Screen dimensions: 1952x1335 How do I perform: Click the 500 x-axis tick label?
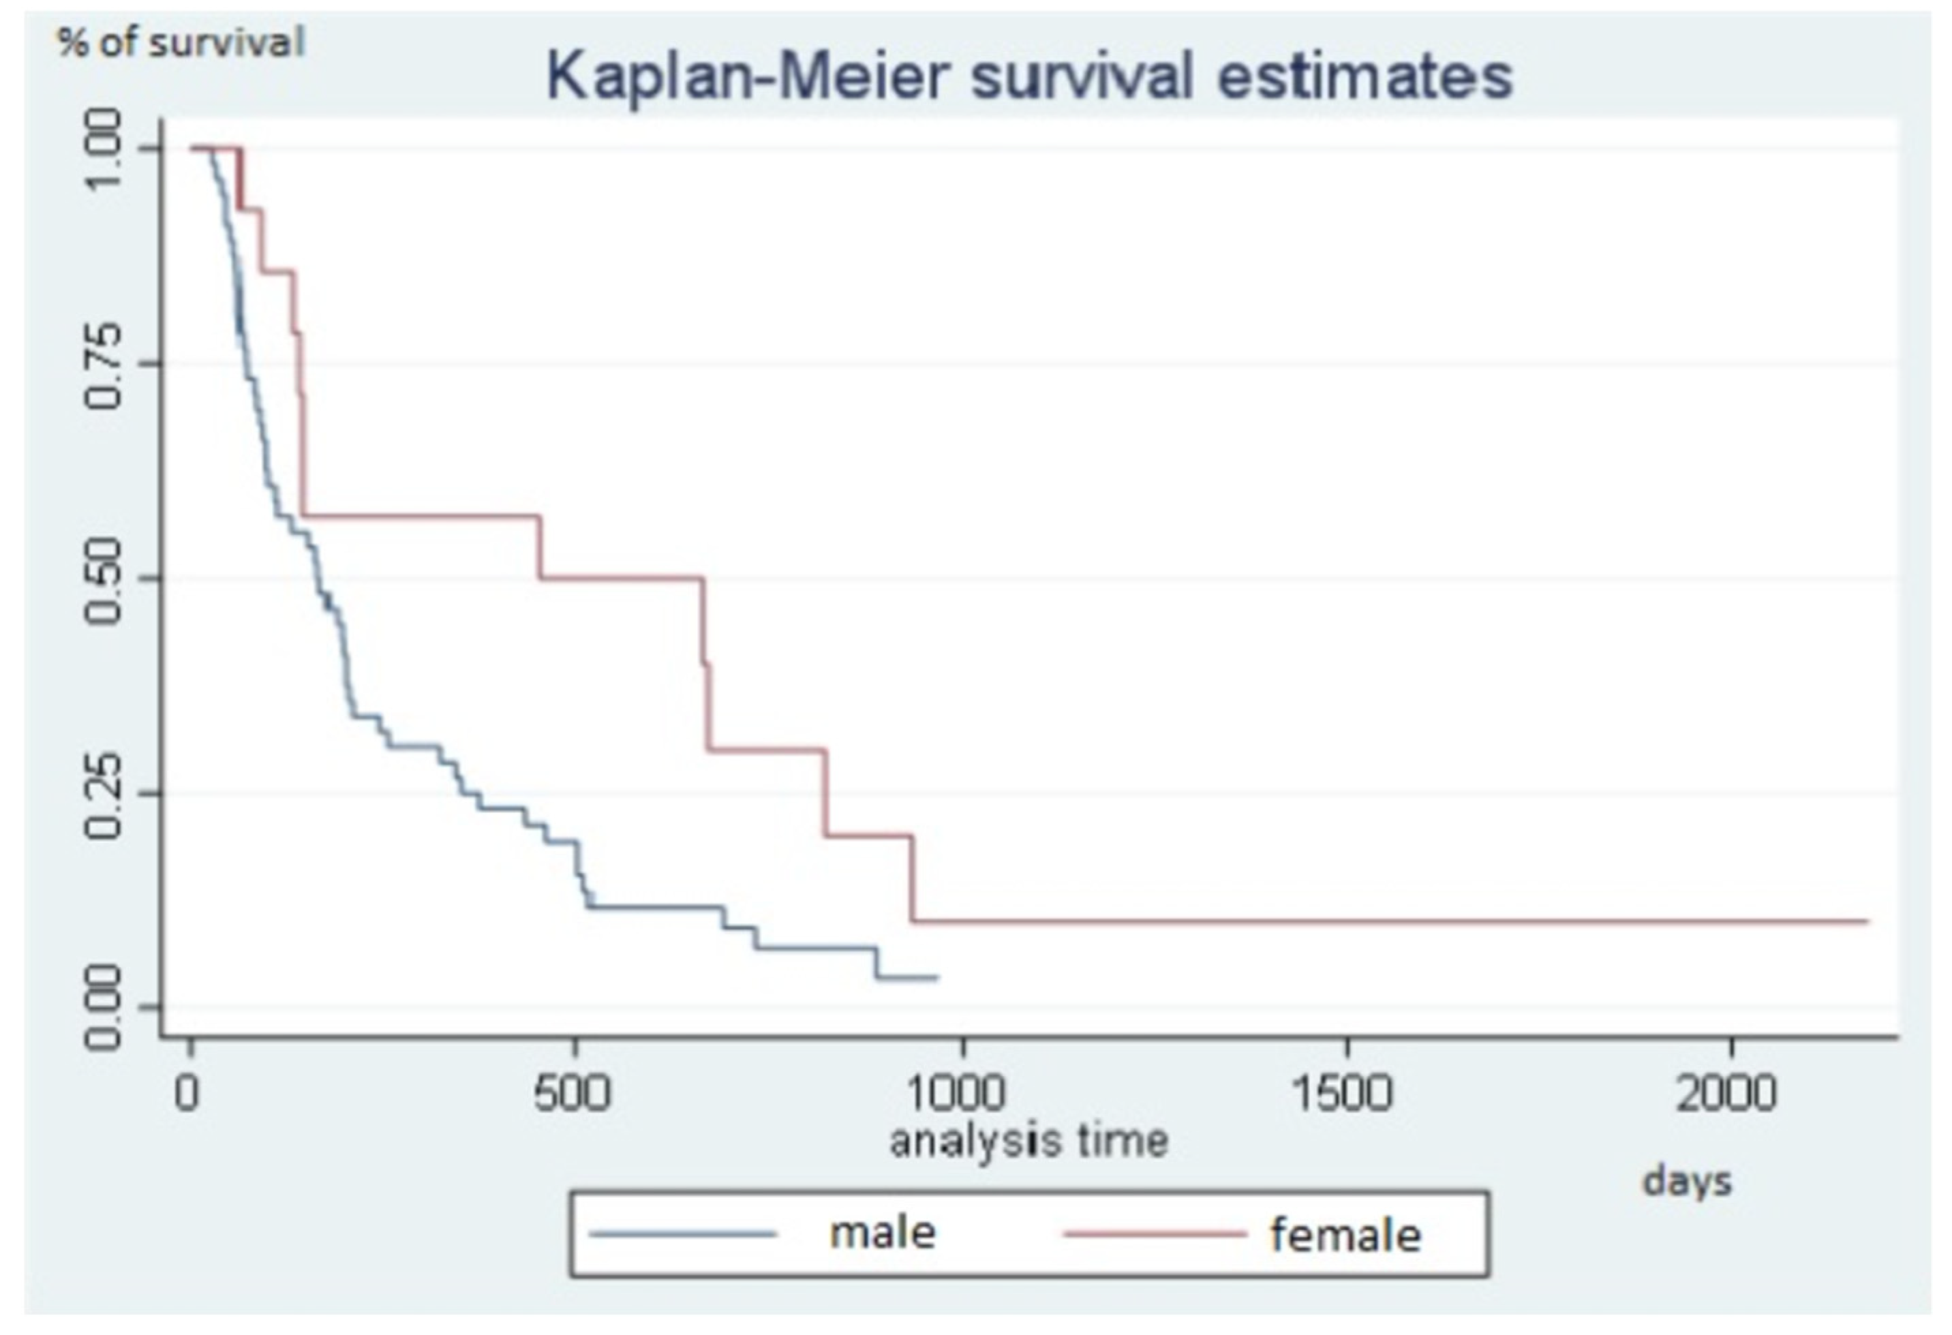tap(573, 1094)
